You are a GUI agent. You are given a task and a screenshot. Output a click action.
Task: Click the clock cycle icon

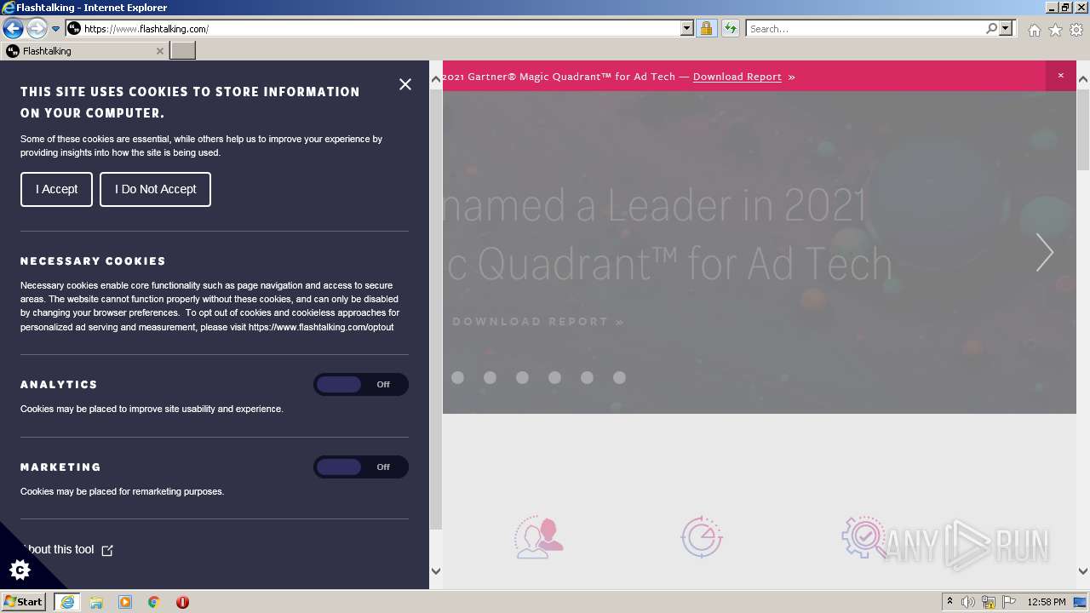click(x=702, y=537)
